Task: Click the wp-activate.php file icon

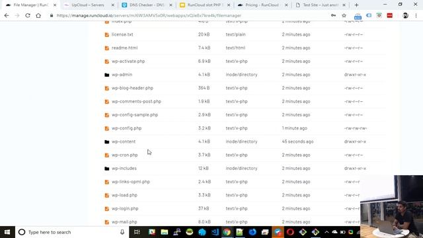Action: (107, 61)
